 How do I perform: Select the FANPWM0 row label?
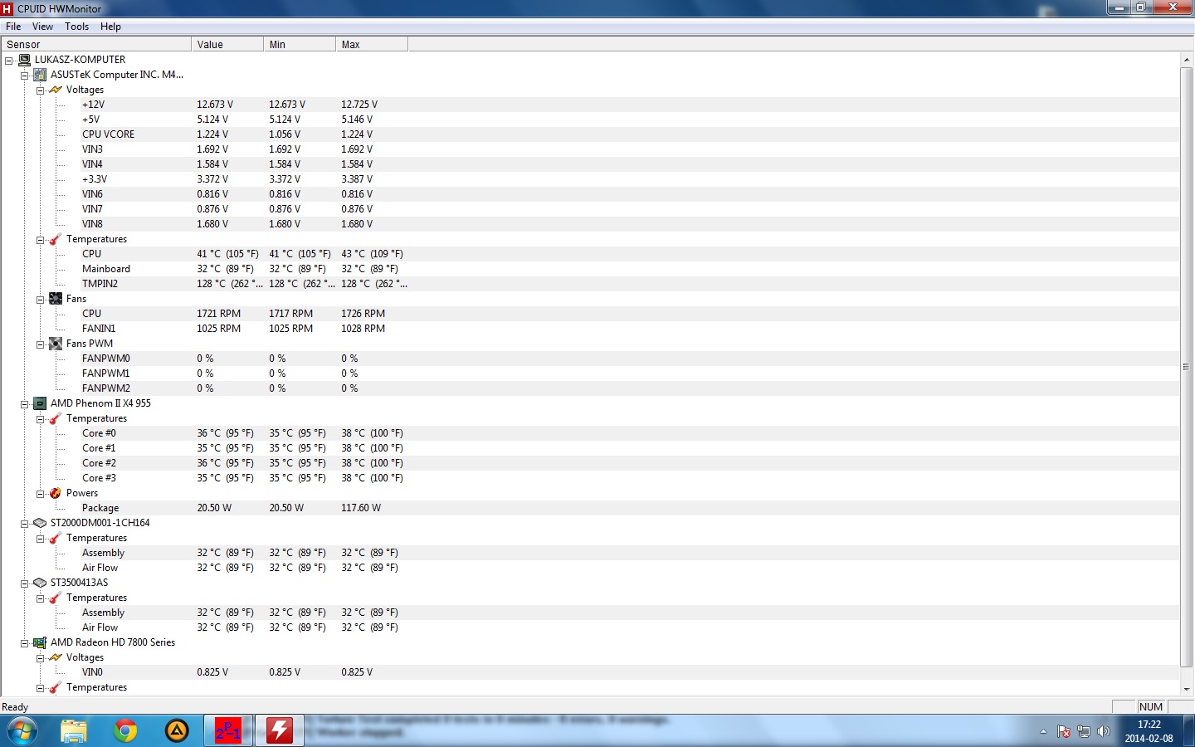[x=106, y=359]
